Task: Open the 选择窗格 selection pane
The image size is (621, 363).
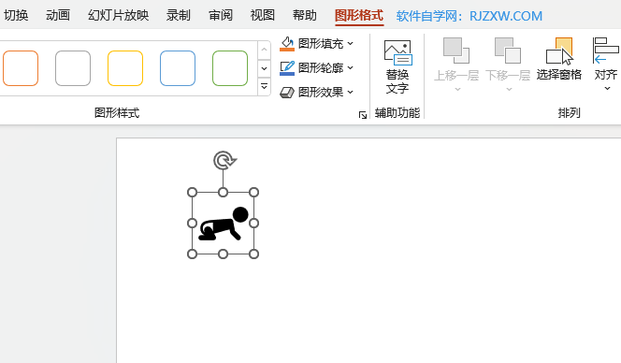Action: (559, 60)
